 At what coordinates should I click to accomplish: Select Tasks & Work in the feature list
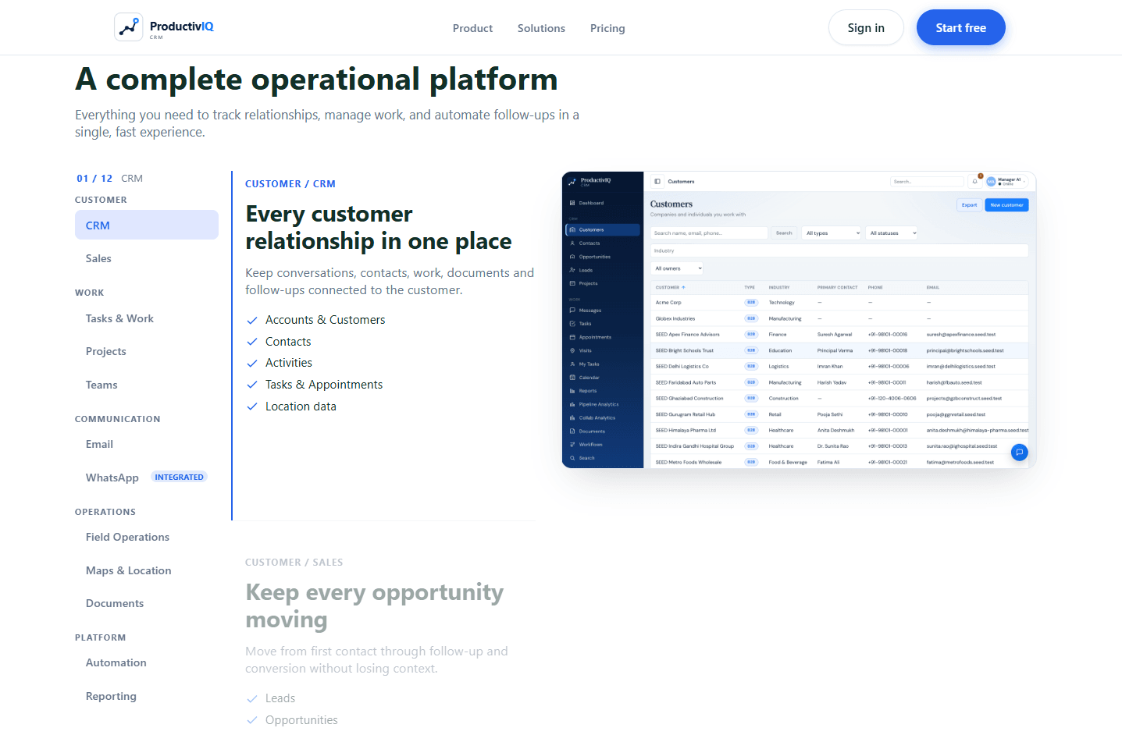(x=147, y=318)
